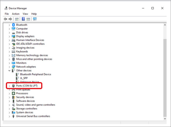Screen dimensions: 171x127
Task: Select Bluetooth Peripheral Device entry
Action: 36,74
